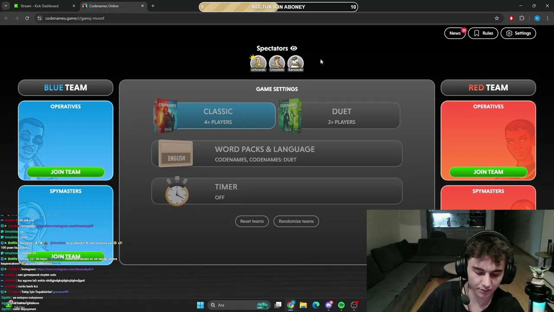Click the Reset teams button
This screenshot has width=554, height=312.
point(252,221)
